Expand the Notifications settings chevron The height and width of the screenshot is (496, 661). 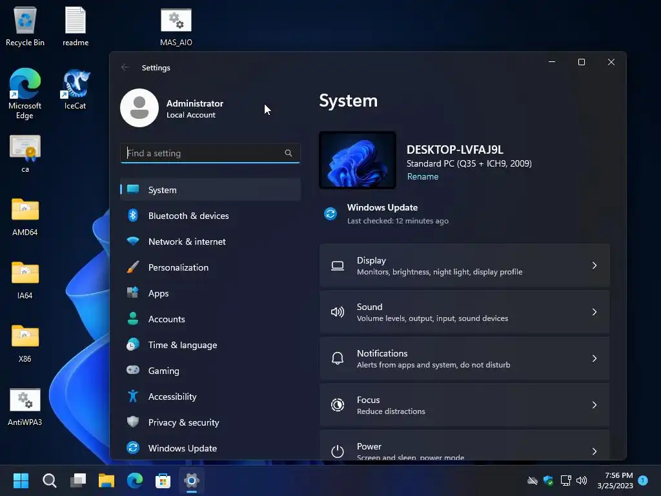point(595,358)
